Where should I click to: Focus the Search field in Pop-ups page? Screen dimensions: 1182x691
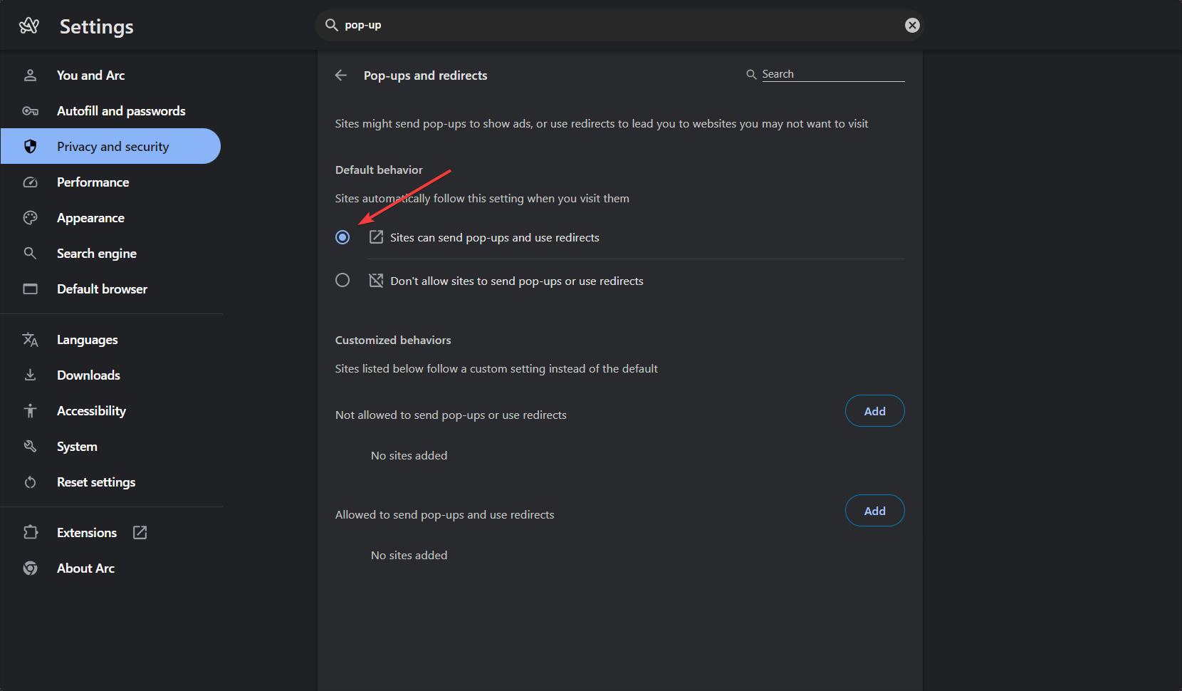tap(833, 74)
